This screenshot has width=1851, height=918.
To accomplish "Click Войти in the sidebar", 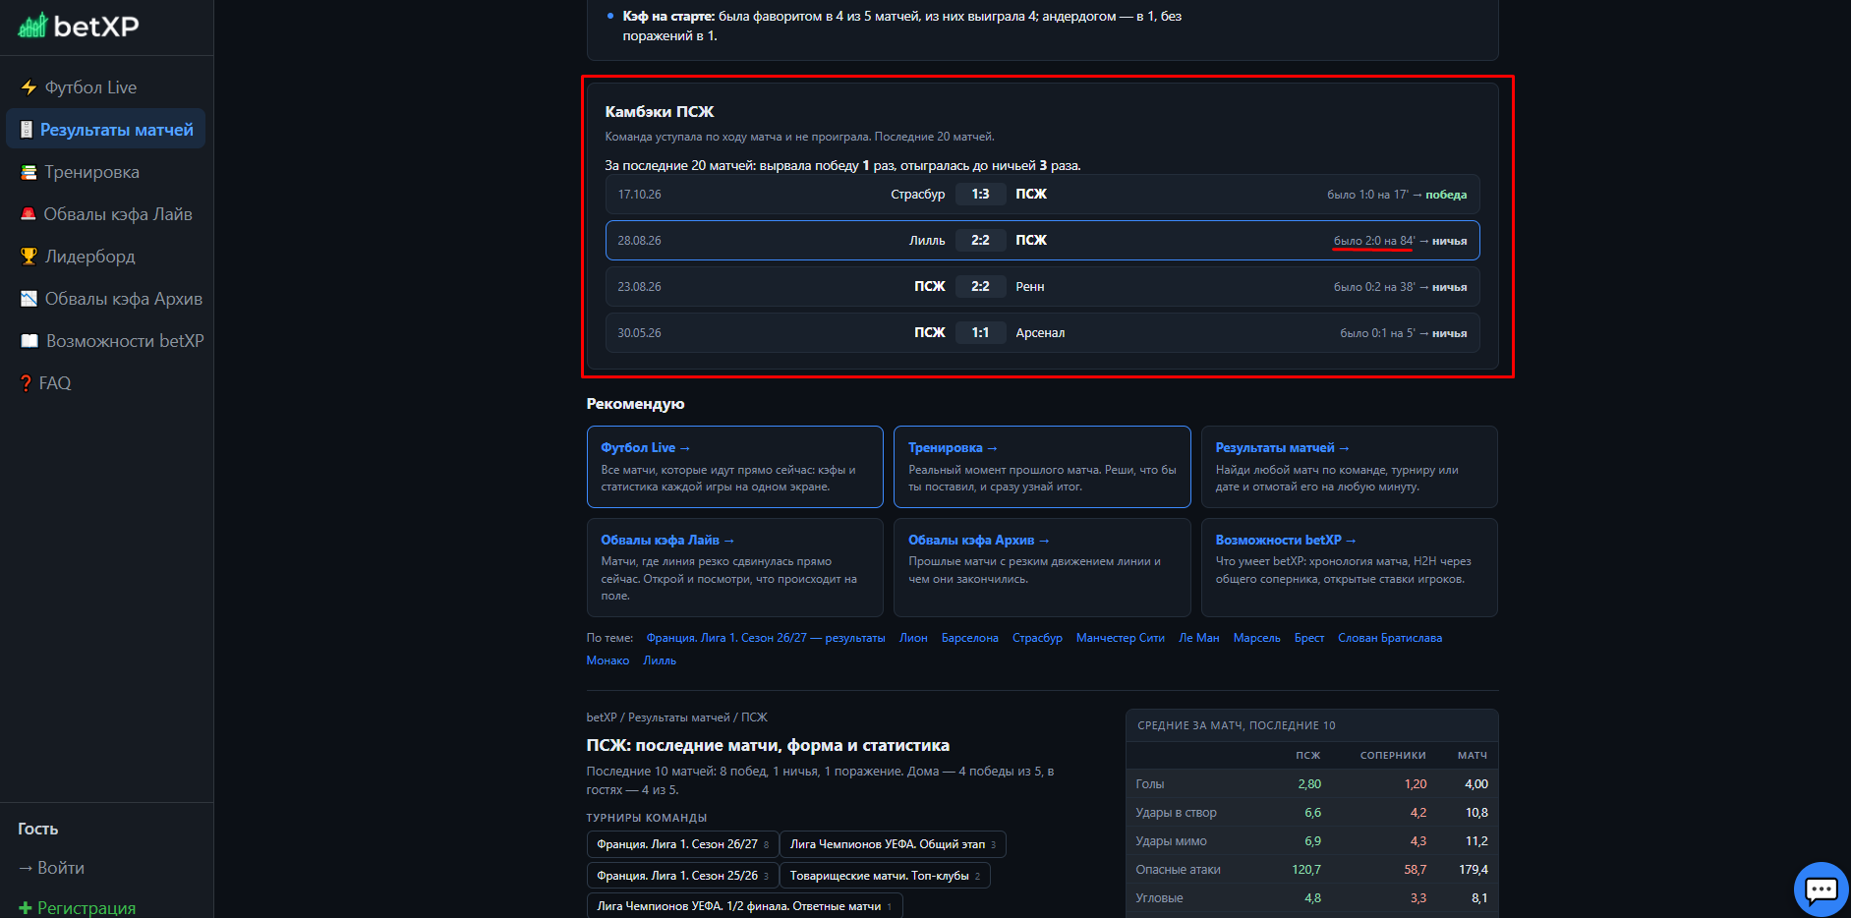I will pos(51,868).
